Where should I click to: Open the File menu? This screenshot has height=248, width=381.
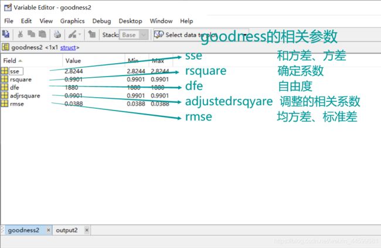point(9,21)
